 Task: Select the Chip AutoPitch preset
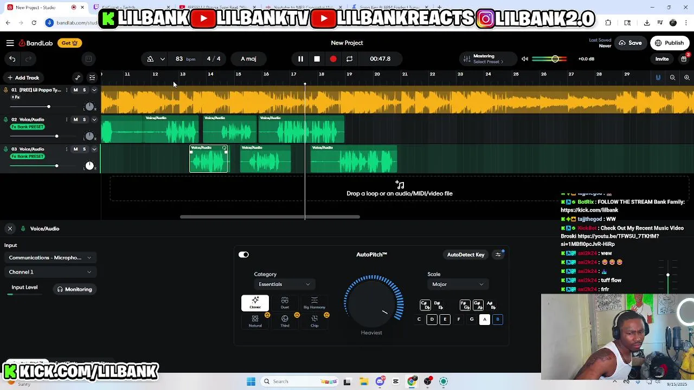pos(314,321)
